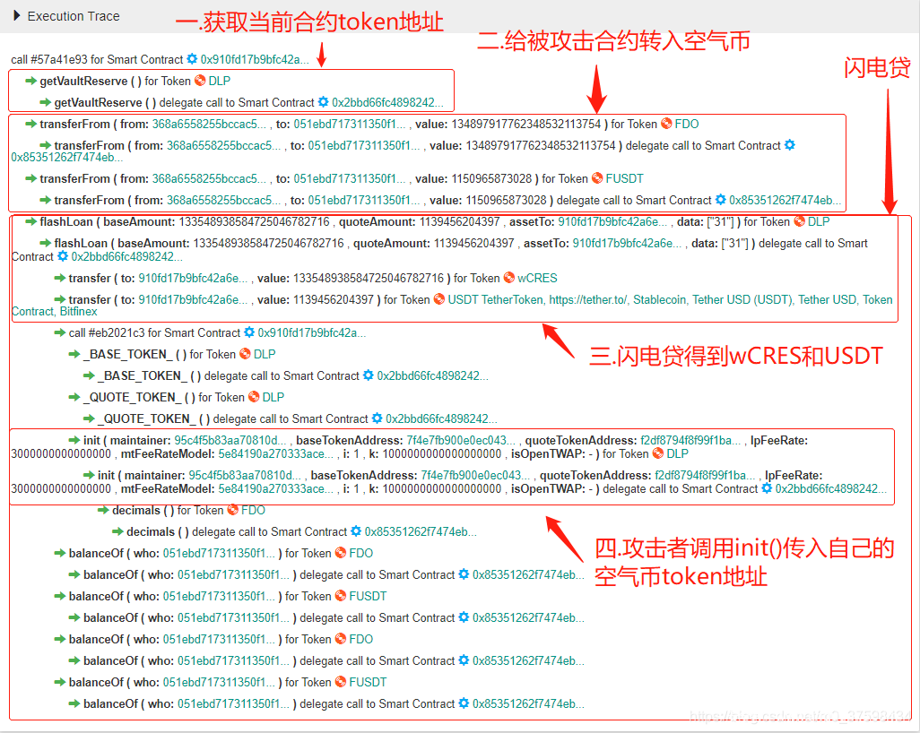Open FUSDT token link in transferFrom line

pyautogui.click(x=624, y=178)
